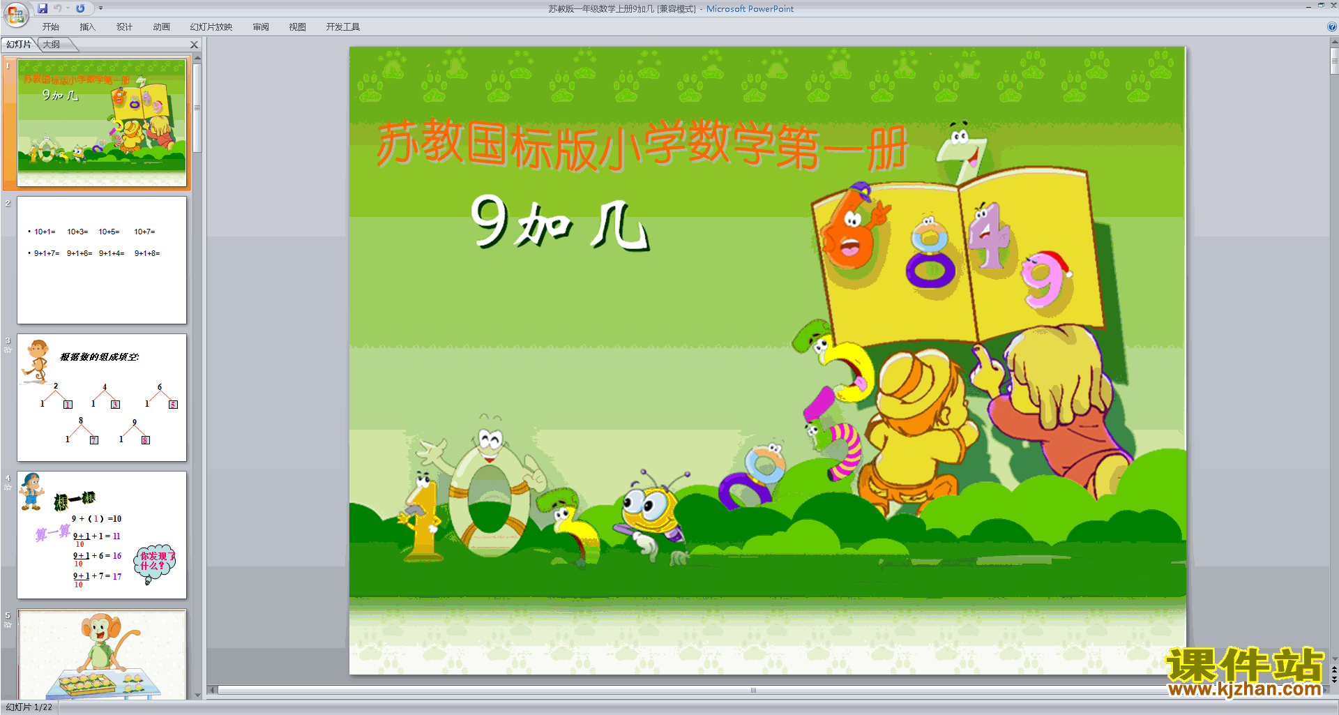Click the Redo icon in the quick access toolbar
Image resolution: width=1339 pixels, height=715 pixels.
click(80, 8)
